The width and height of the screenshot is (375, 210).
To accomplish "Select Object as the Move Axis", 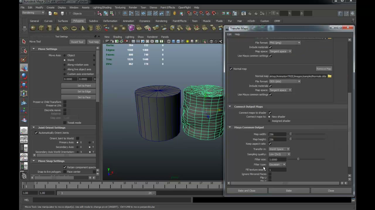I will 65,55.
